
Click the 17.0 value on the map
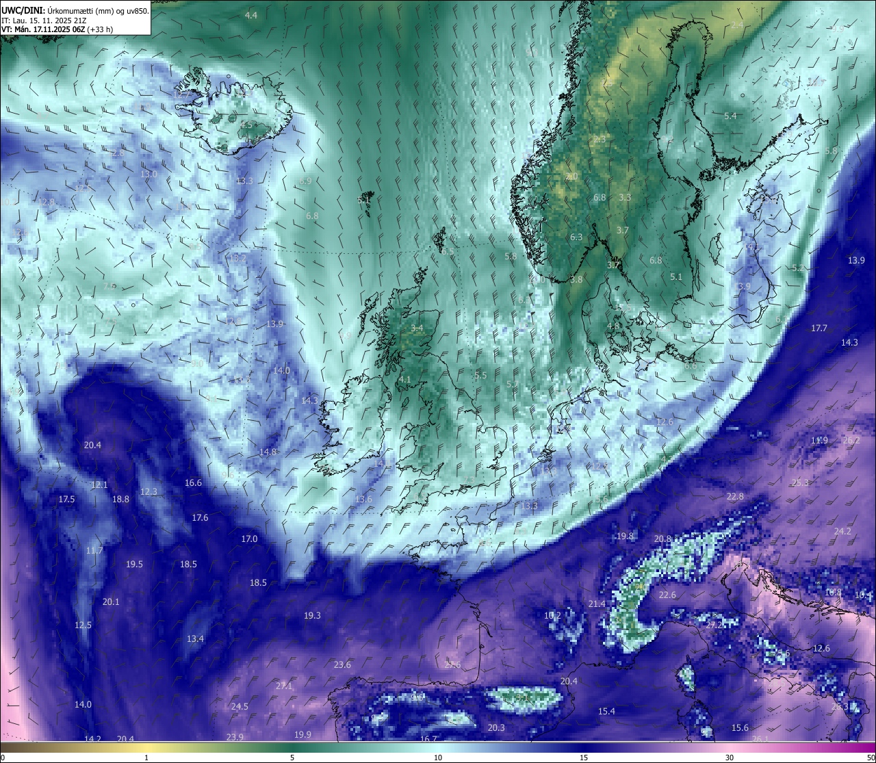pyautogui.click(x=249, y=539)
